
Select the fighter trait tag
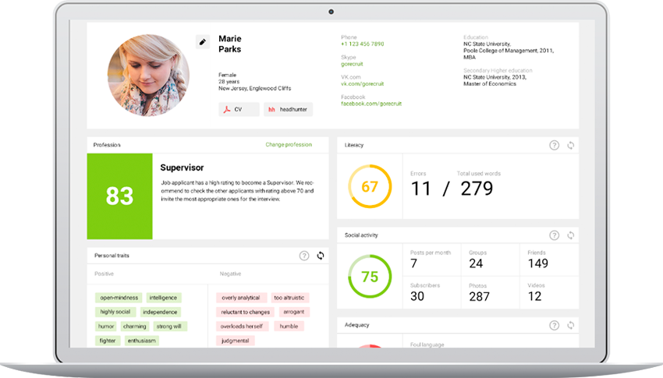coord(108,341)
